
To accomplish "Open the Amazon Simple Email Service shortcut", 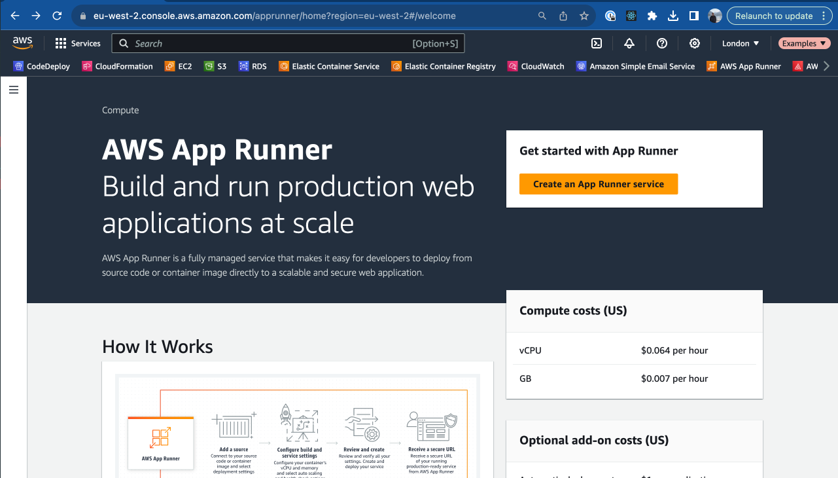I will click(635, 66).
